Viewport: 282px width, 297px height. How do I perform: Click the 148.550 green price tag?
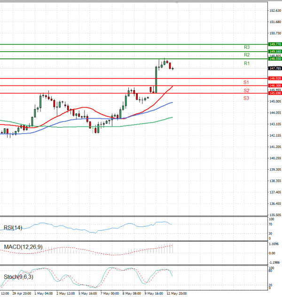coord(274,59)
